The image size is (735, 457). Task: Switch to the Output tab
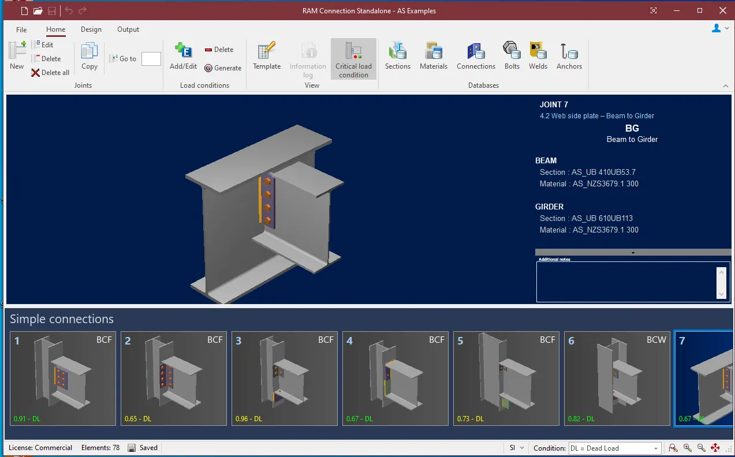pos(128,29)
